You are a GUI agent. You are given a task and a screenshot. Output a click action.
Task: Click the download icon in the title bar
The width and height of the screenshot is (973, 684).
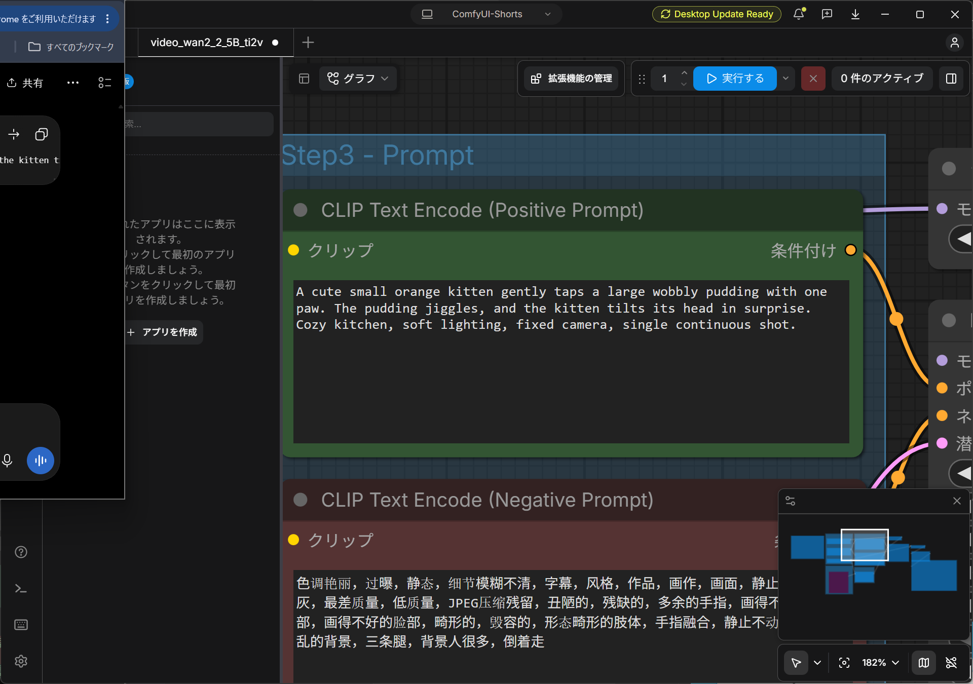coord(855,14)
